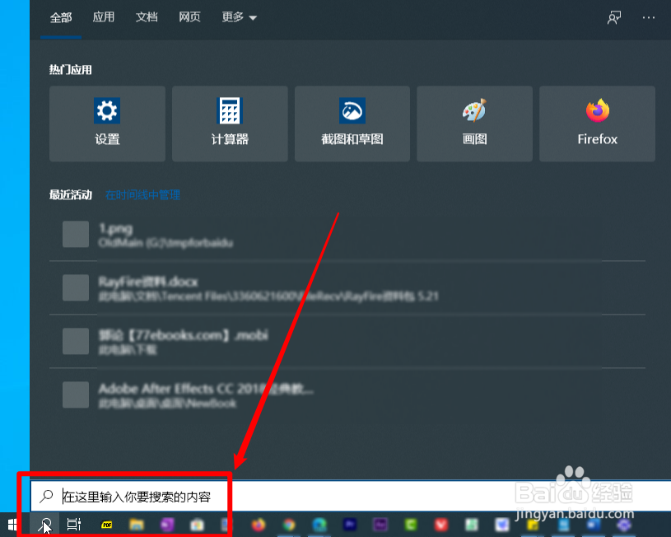This screenshot has width=671, height=537.
Task: Open Task View from the taskbar
Action: coord(72,525)
